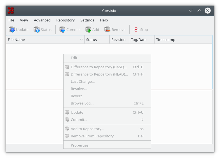Click the Update toolbar icon

(12, 30)
